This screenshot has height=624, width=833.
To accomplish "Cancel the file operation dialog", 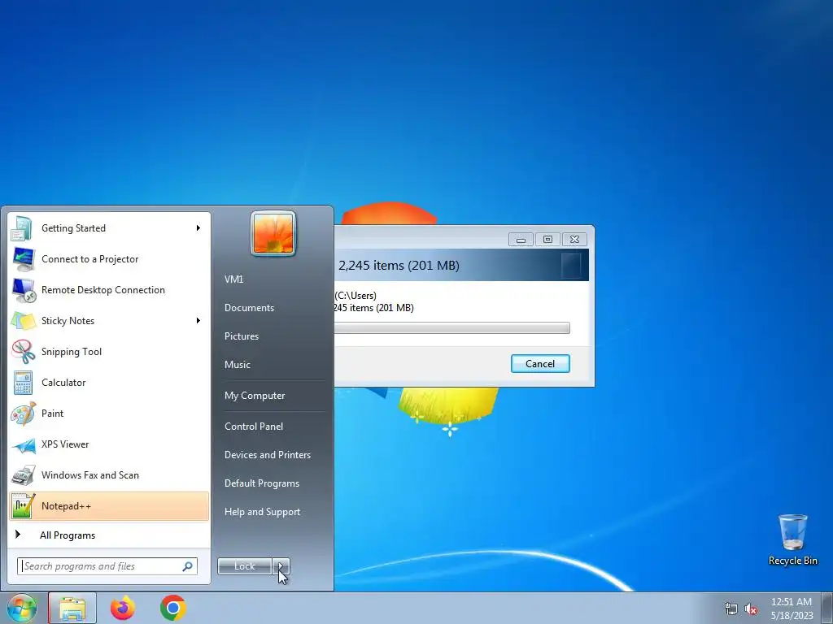I will 540,363.
